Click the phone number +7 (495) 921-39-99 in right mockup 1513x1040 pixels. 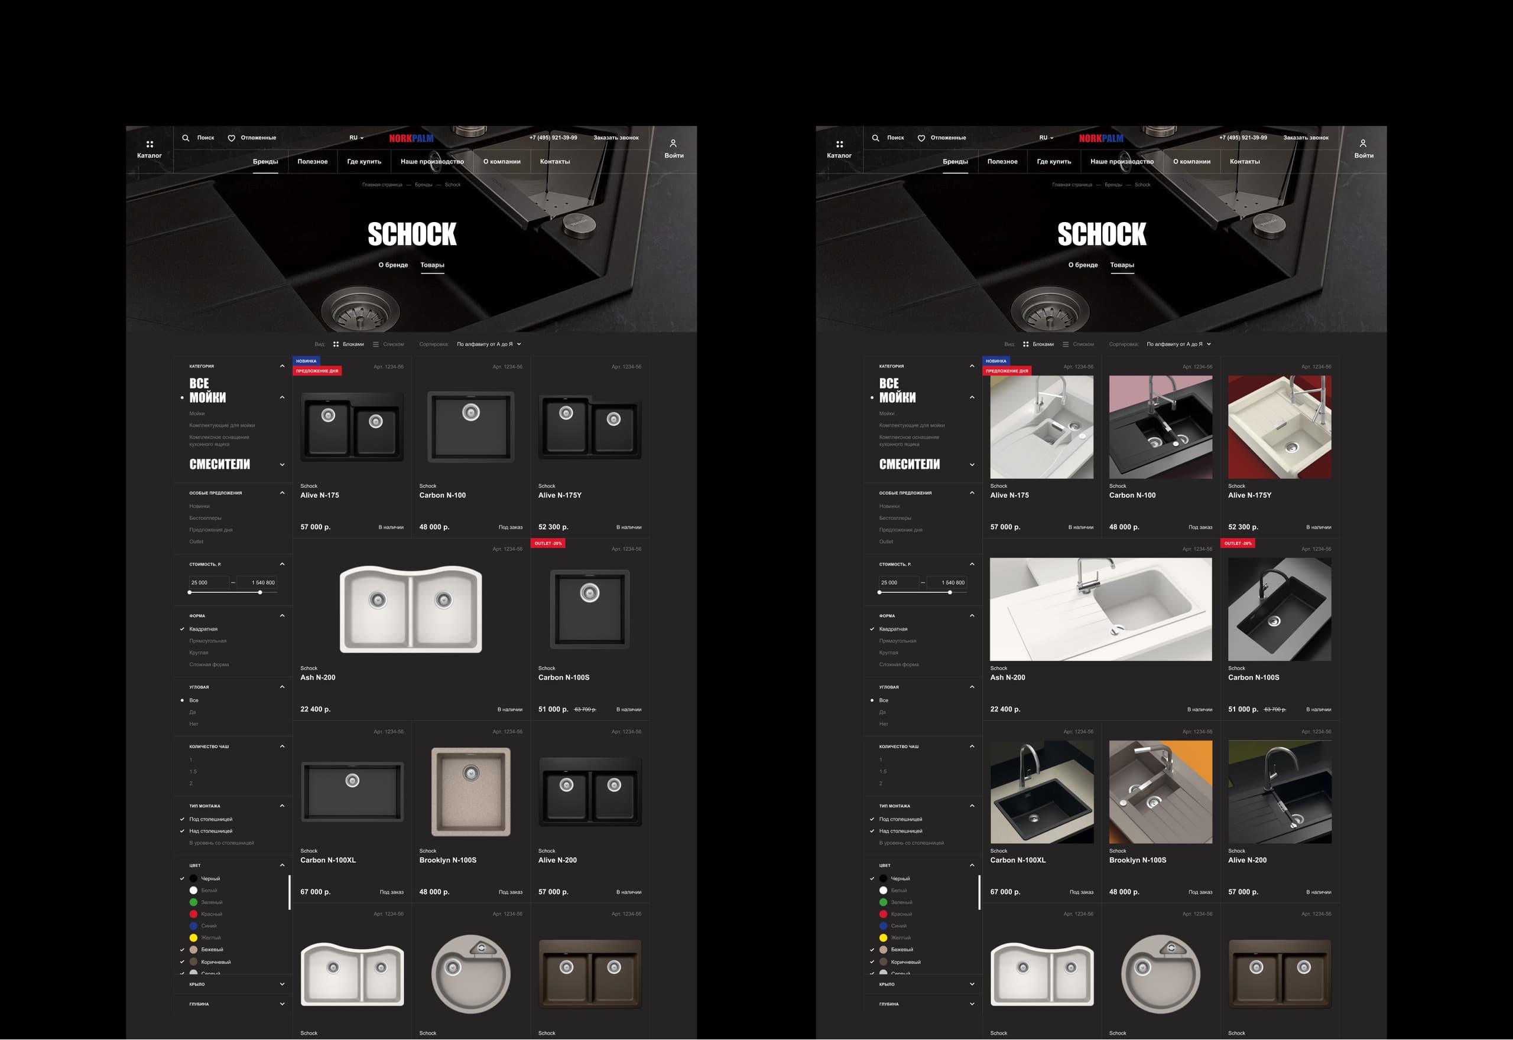(x=1243, y=138)
